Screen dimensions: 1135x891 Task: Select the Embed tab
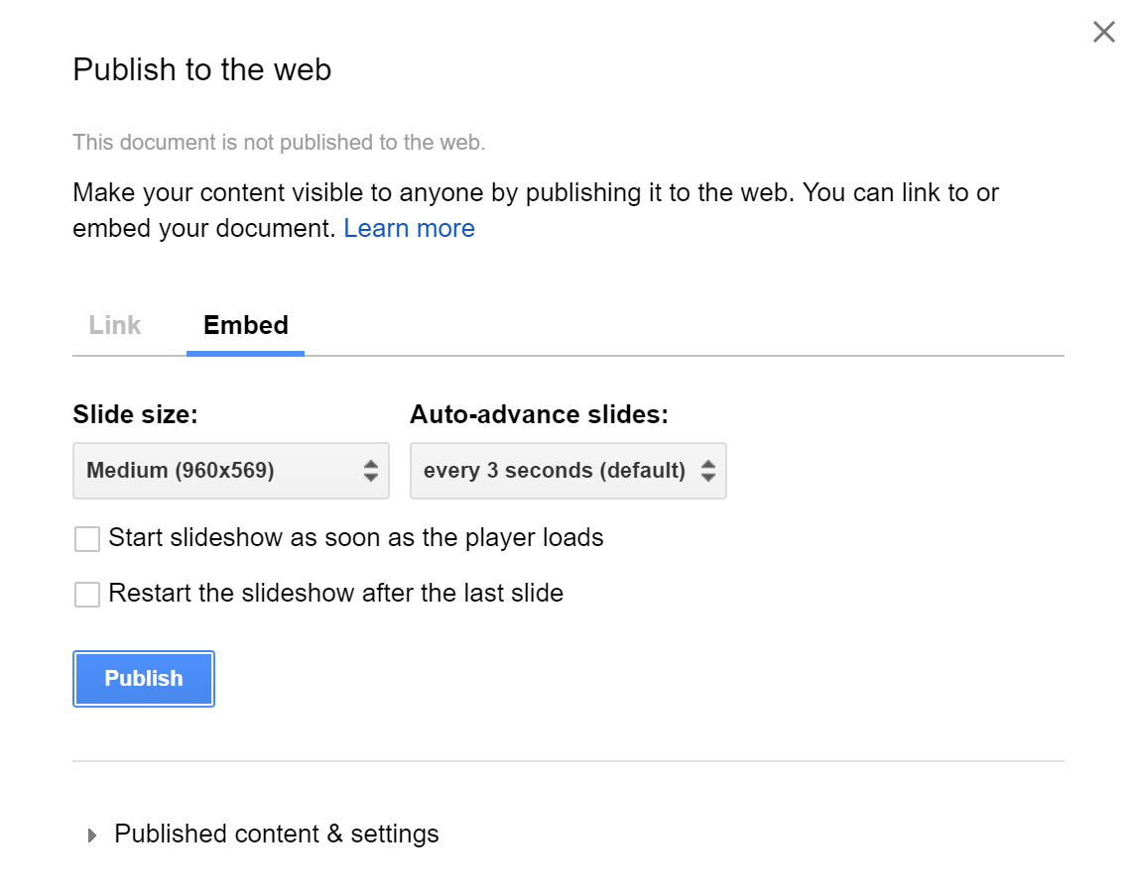(245, 325)
